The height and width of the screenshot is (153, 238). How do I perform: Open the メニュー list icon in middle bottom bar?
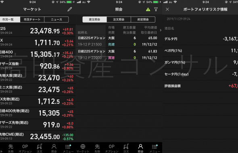pyautogui.click(x=154, y=148)
